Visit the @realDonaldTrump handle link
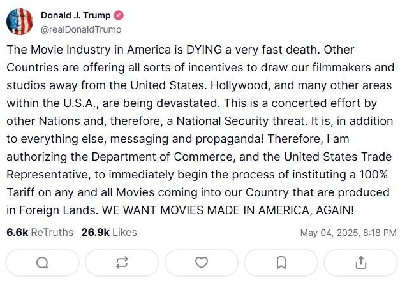 [81, 29]
